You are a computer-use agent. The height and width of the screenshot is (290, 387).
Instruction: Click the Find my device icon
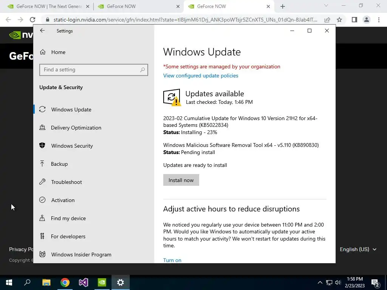coord(42,218)
